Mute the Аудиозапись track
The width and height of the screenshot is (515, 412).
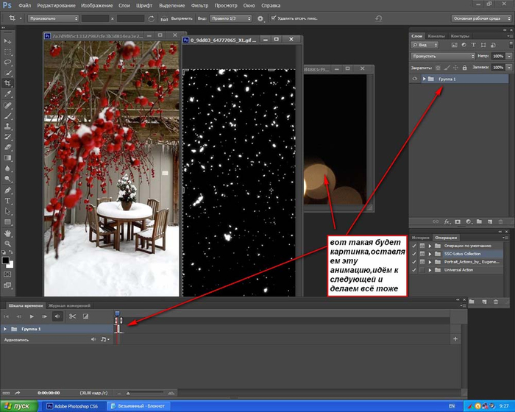pyautogui.click(x=93, y=339)
